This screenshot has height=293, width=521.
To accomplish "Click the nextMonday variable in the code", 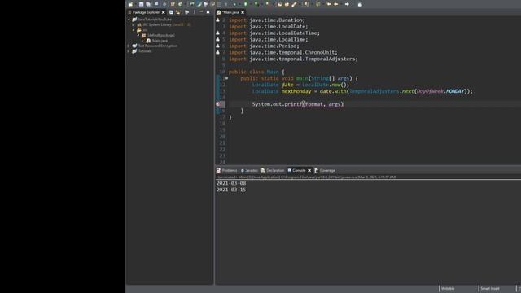I will click(x=296, y=91).
